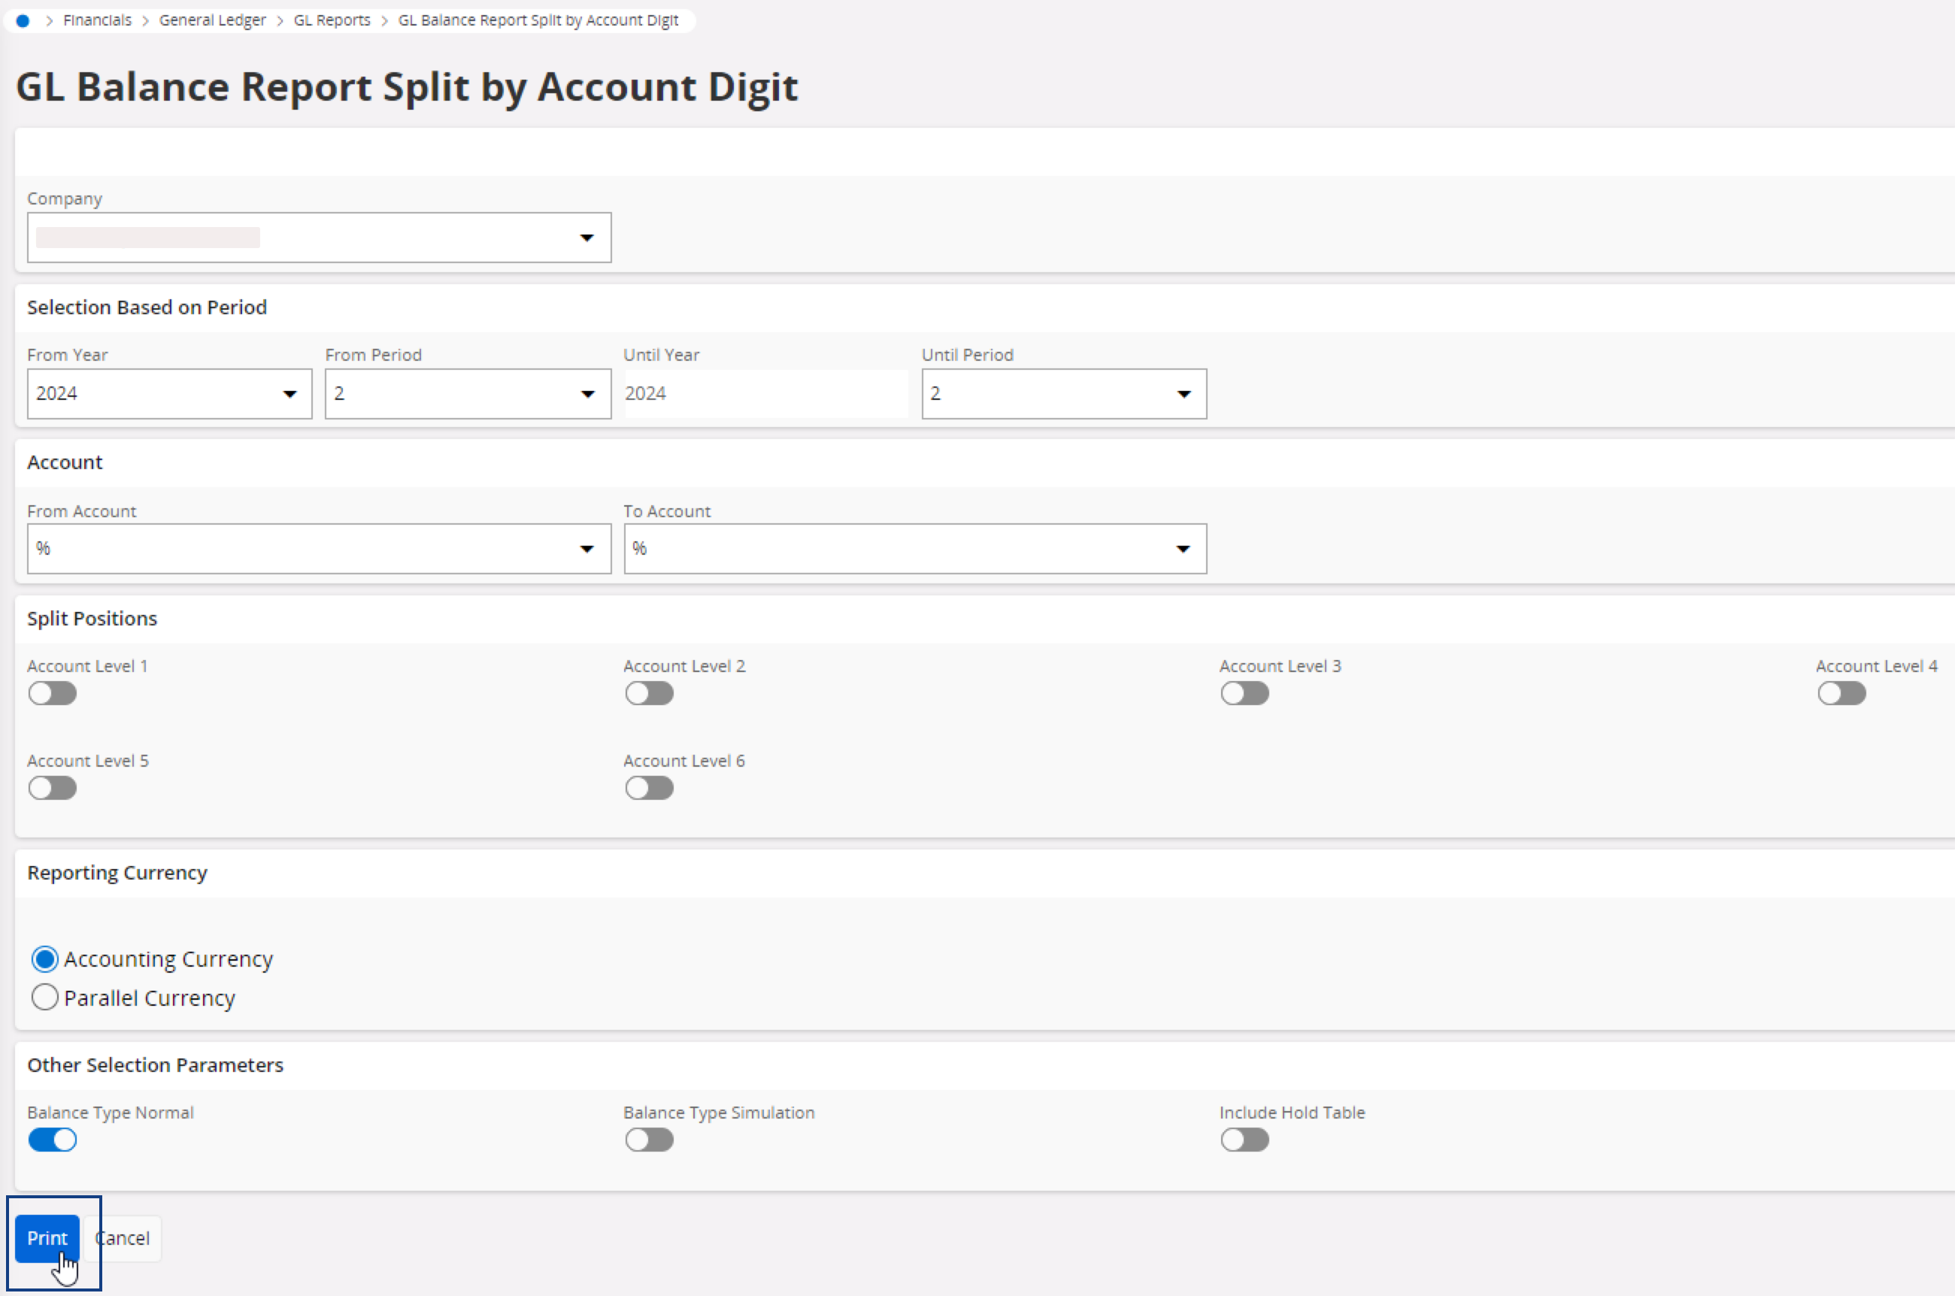Expand the Until Period dropdown arrow
This screenshot has height=1296, width=1955.
coord(1183,394)
